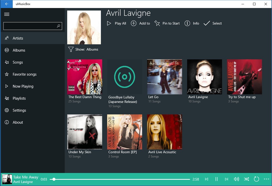Click the Add to plus icon
This screenshot has width=272, height=186.
(134, 23)
